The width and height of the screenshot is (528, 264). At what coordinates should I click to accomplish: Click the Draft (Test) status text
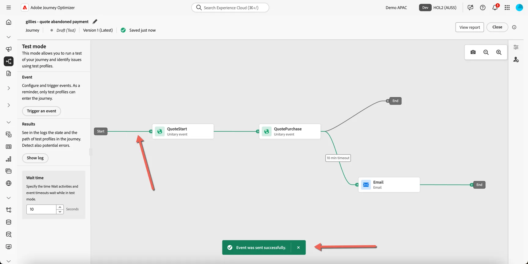[66, 30]
